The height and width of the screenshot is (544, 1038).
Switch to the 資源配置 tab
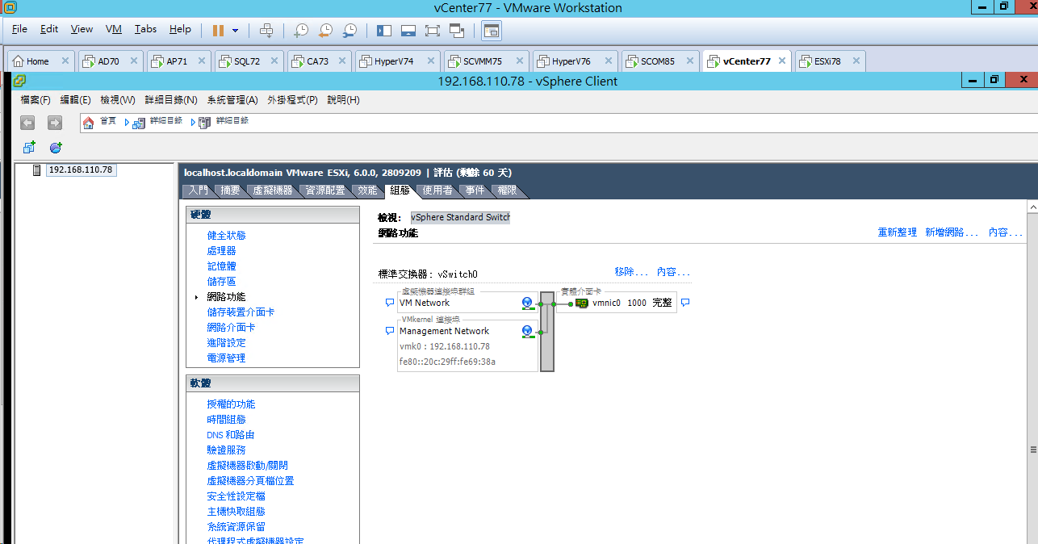point(325,190)
